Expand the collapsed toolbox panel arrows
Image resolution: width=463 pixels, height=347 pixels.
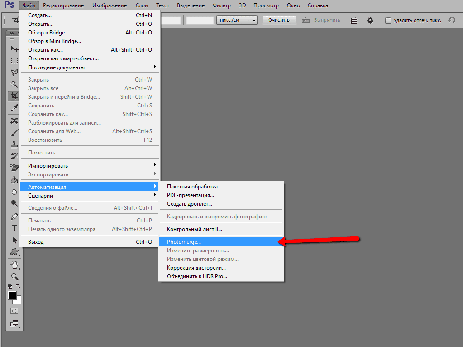[12, 33]
